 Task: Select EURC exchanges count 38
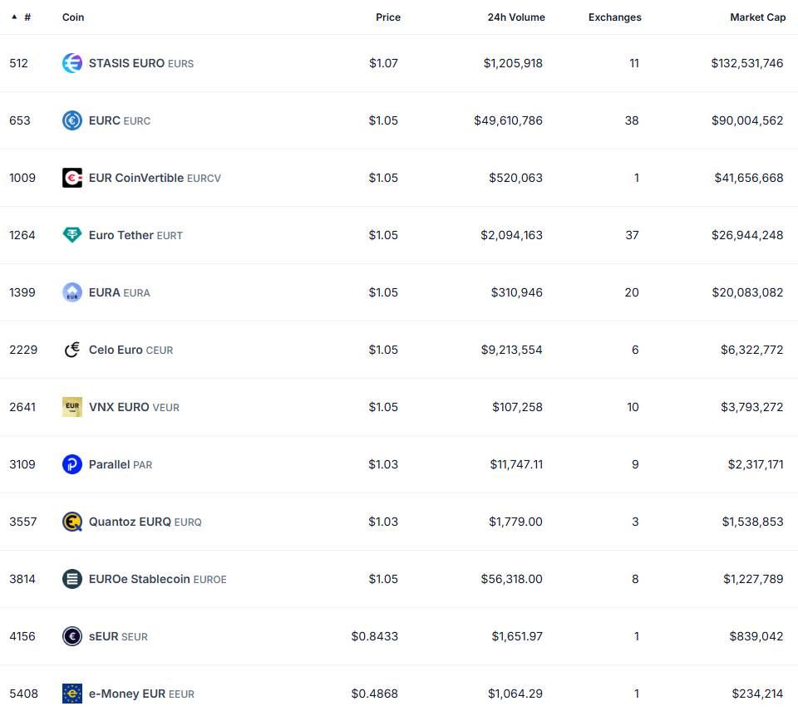pos(632,120)
